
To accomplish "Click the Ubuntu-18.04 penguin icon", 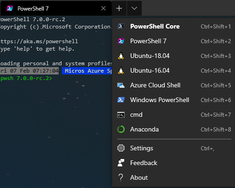I will tap(121, 56).
